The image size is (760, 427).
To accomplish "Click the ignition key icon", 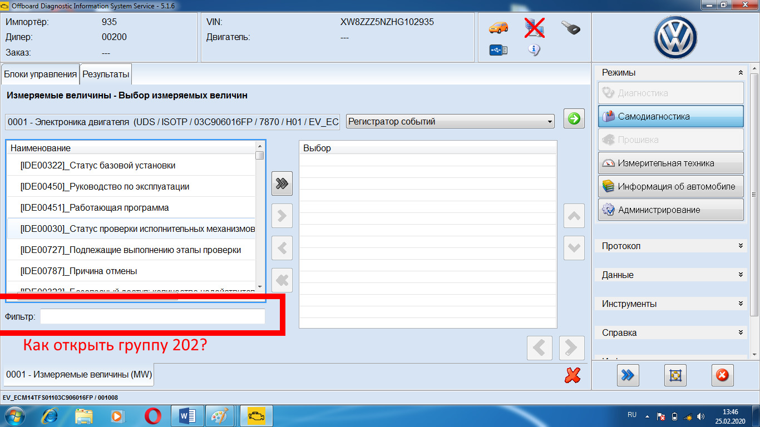I will [x=571, y=27].
